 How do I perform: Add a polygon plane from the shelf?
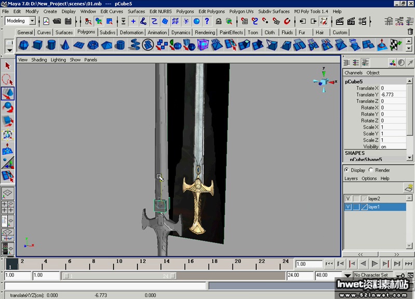tap(79, 45)
